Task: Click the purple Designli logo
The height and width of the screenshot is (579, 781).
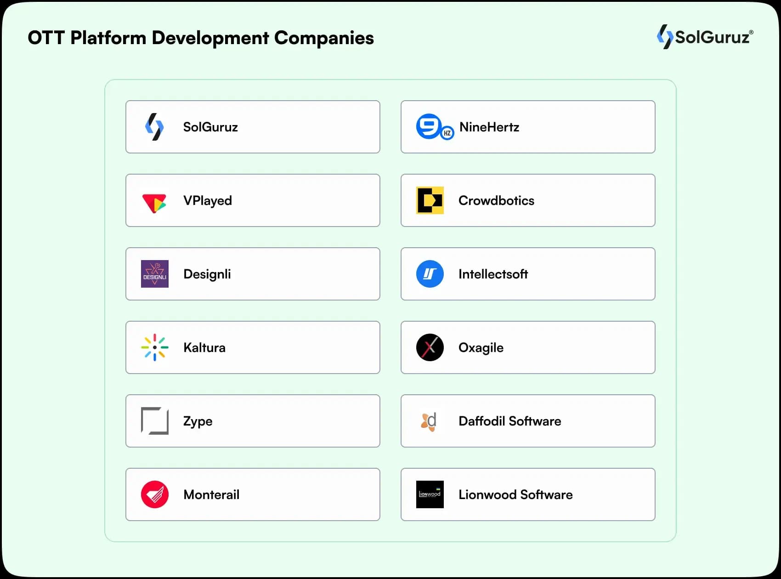Action: 155,274
